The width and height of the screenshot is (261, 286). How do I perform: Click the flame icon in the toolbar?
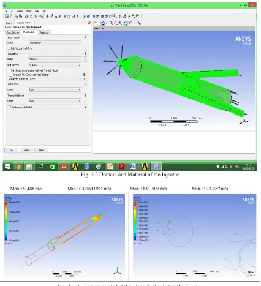[x=60, y=17]
